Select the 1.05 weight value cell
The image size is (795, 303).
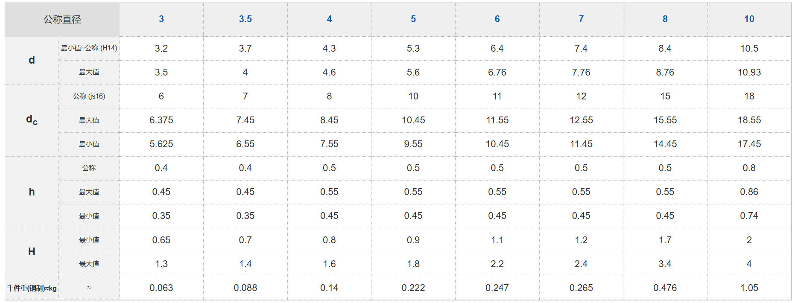(x=749, y=288)
